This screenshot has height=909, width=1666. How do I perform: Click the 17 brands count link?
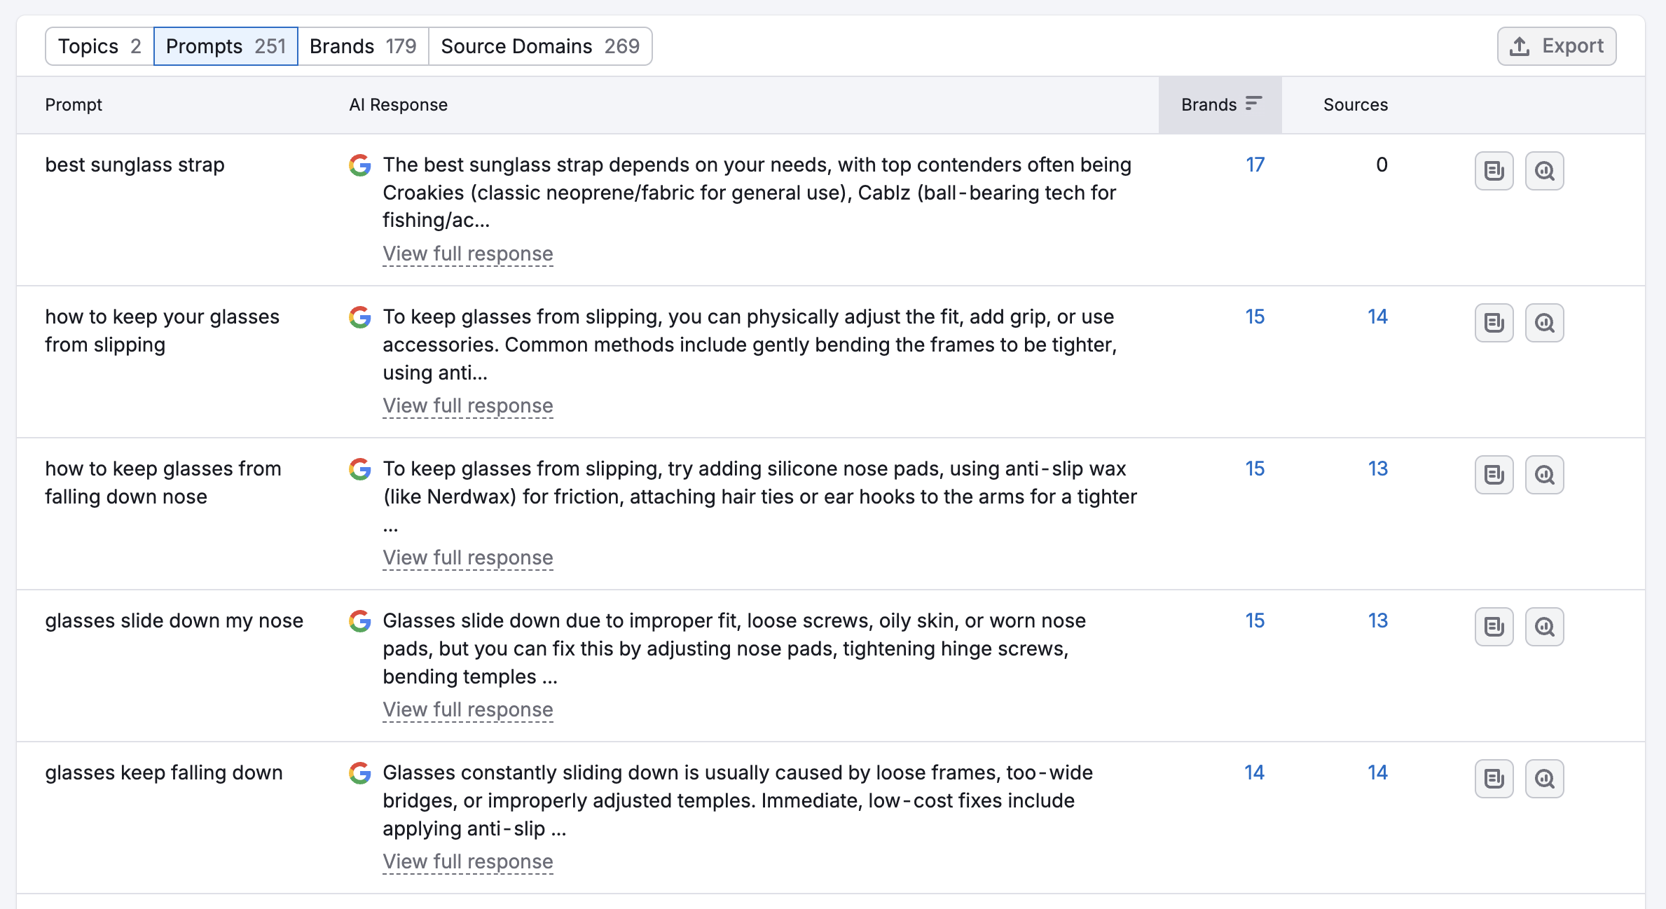[1254, 165]
